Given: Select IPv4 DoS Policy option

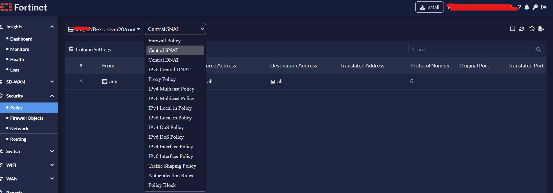Looking at the screenshot, I should pyautogui.click(x=175, y=127).
